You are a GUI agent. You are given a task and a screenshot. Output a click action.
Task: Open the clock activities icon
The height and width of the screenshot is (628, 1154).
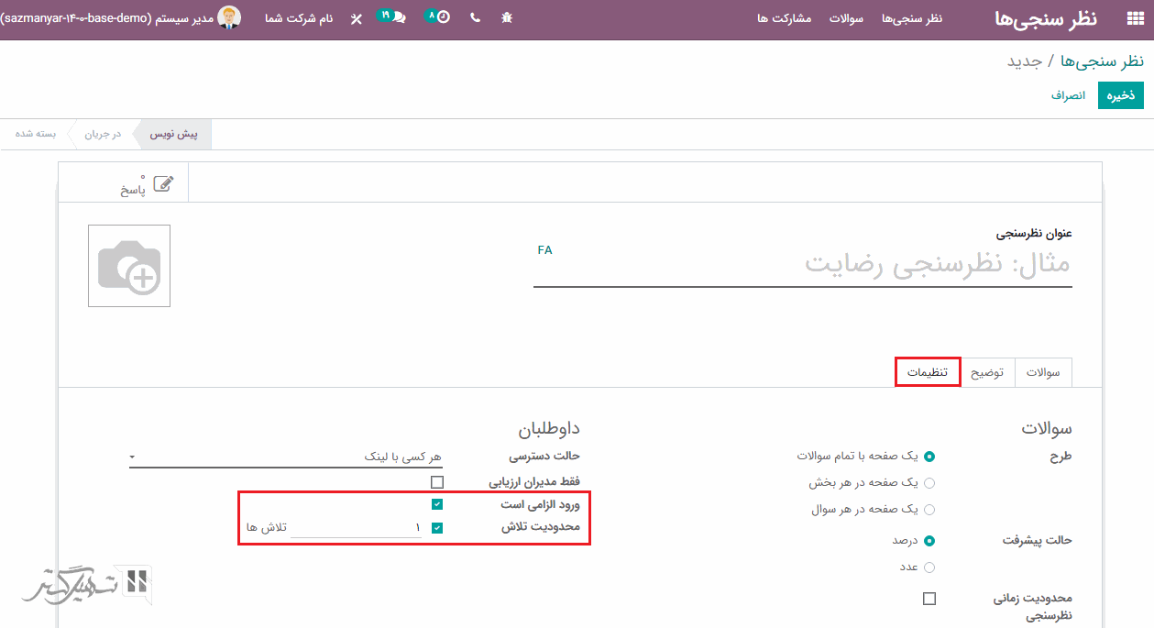point(440,17)
